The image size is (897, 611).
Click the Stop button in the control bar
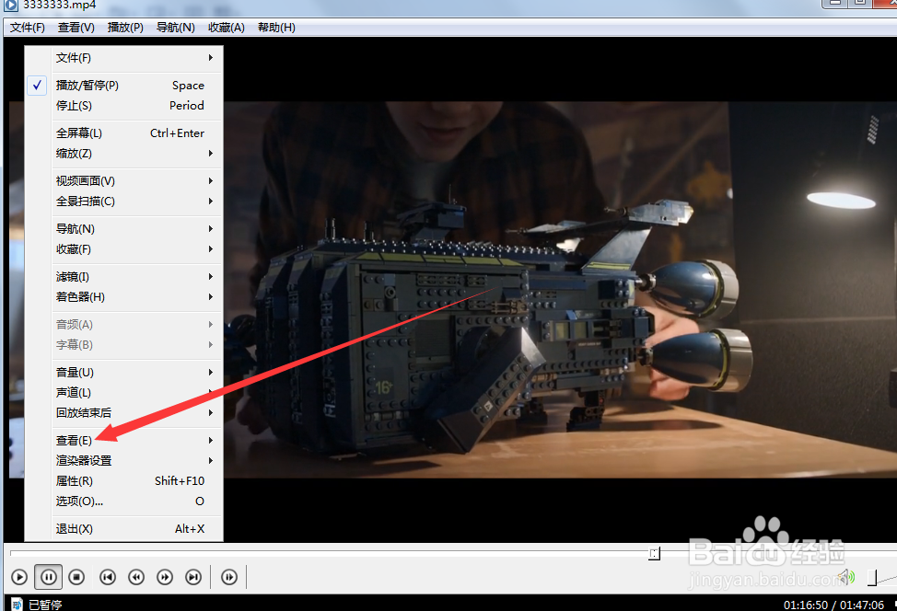click(76, 577)
